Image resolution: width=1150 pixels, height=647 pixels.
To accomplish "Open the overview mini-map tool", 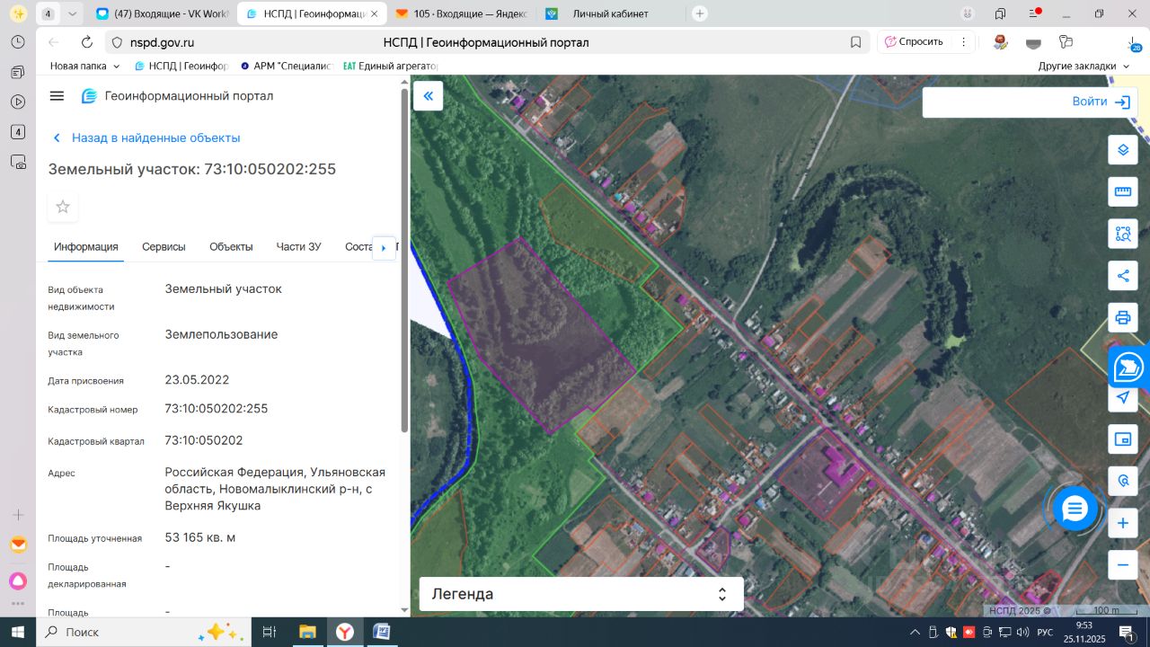I will coord(1123,439).
